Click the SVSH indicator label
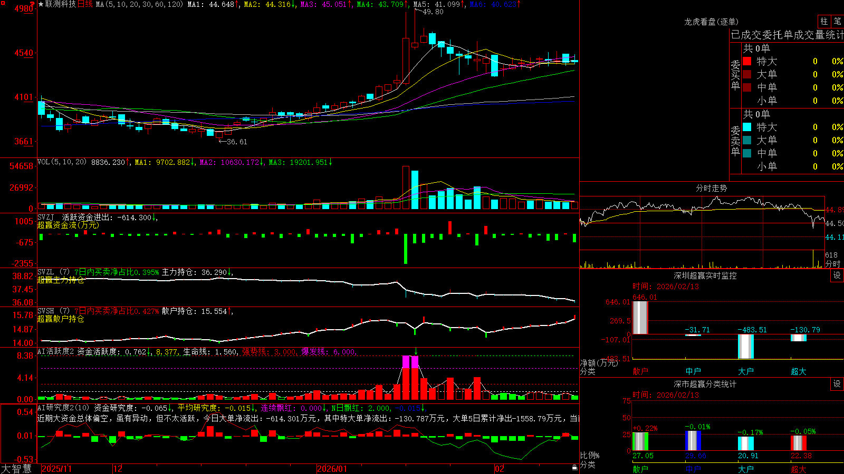 click(45, 311)
